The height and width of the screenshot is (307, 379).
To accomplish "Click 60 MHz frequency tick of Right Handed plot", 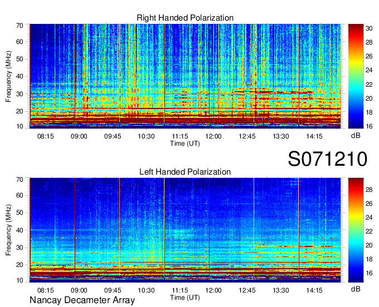I will pos(20,42).
